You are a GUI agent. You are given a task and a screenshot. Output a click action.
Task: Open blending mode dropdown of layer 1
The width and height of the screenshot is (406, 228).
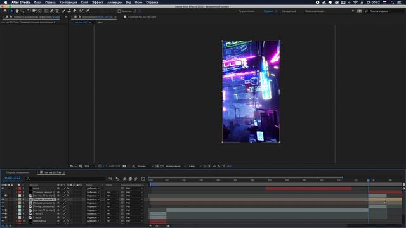tap(93, 189)
